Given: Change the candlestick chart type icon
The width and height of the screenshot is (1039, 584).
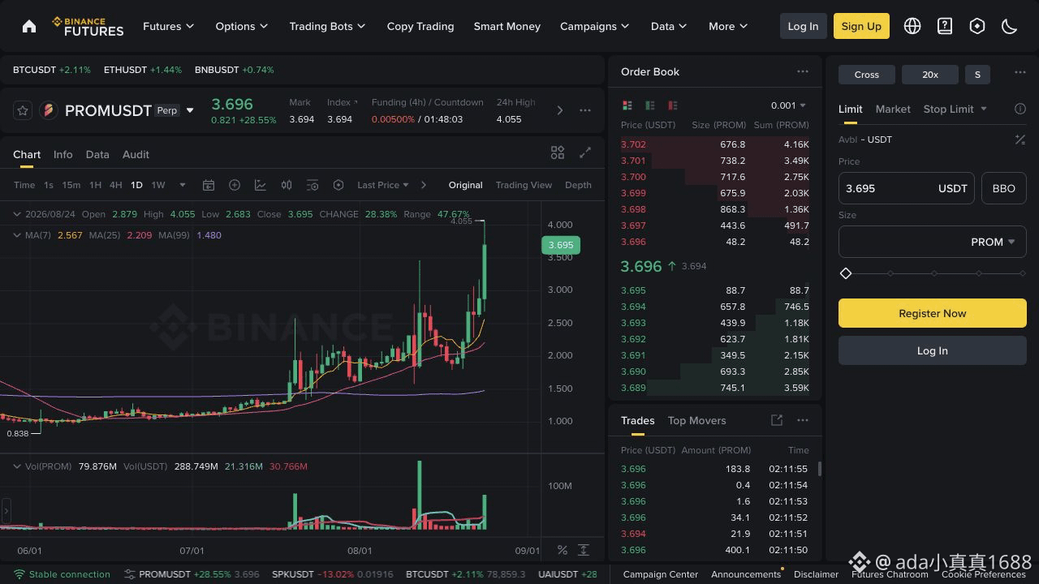Looking at the screenshot, I should pos(287,185).
